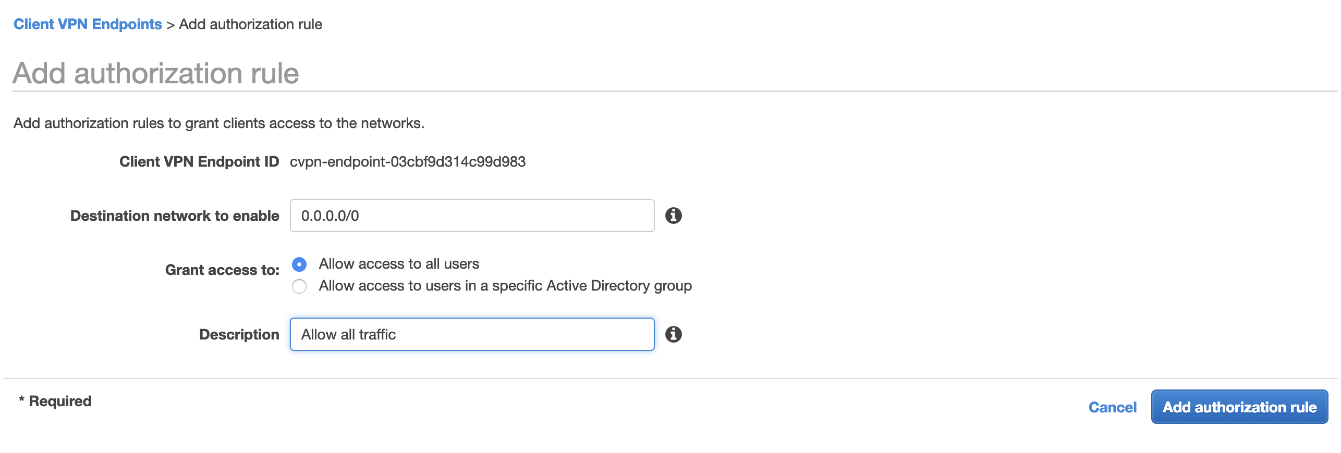Click the bold 'Description' field label
The width and height of the screenshot is (1341, 453).
[239, 334]
